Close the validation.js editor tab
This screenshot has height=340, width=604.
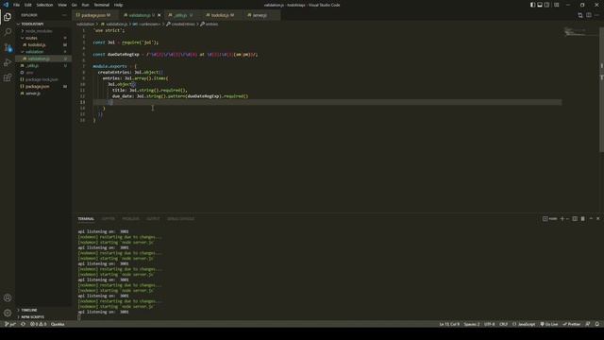coord(159,15)
